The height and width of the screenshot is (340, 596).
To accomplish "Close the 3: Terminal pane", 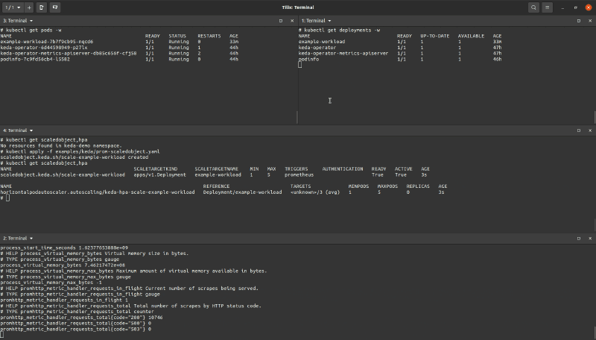I will (292, 21).
